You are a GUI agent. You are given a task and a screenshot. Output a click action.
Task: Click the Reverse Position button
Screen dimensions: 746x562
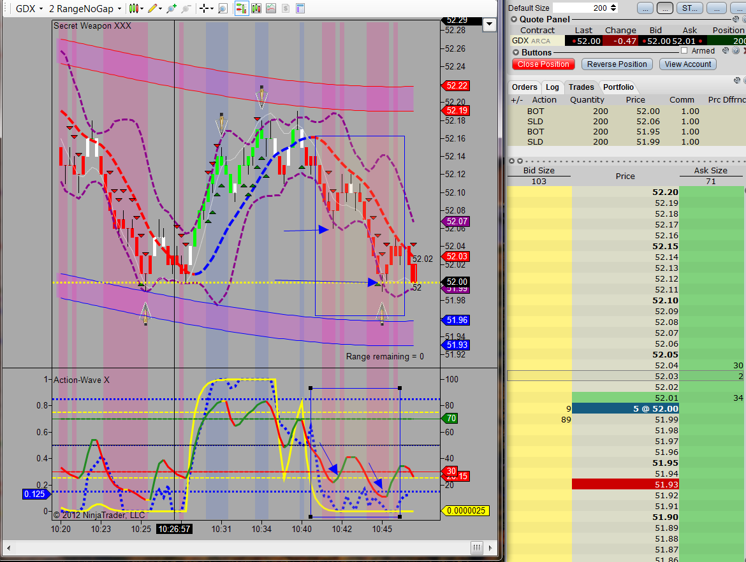pyautogui.click(x=617, y=64)
